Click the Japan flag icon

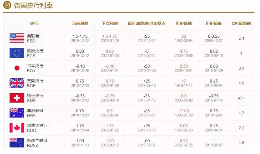click(17, 68)
